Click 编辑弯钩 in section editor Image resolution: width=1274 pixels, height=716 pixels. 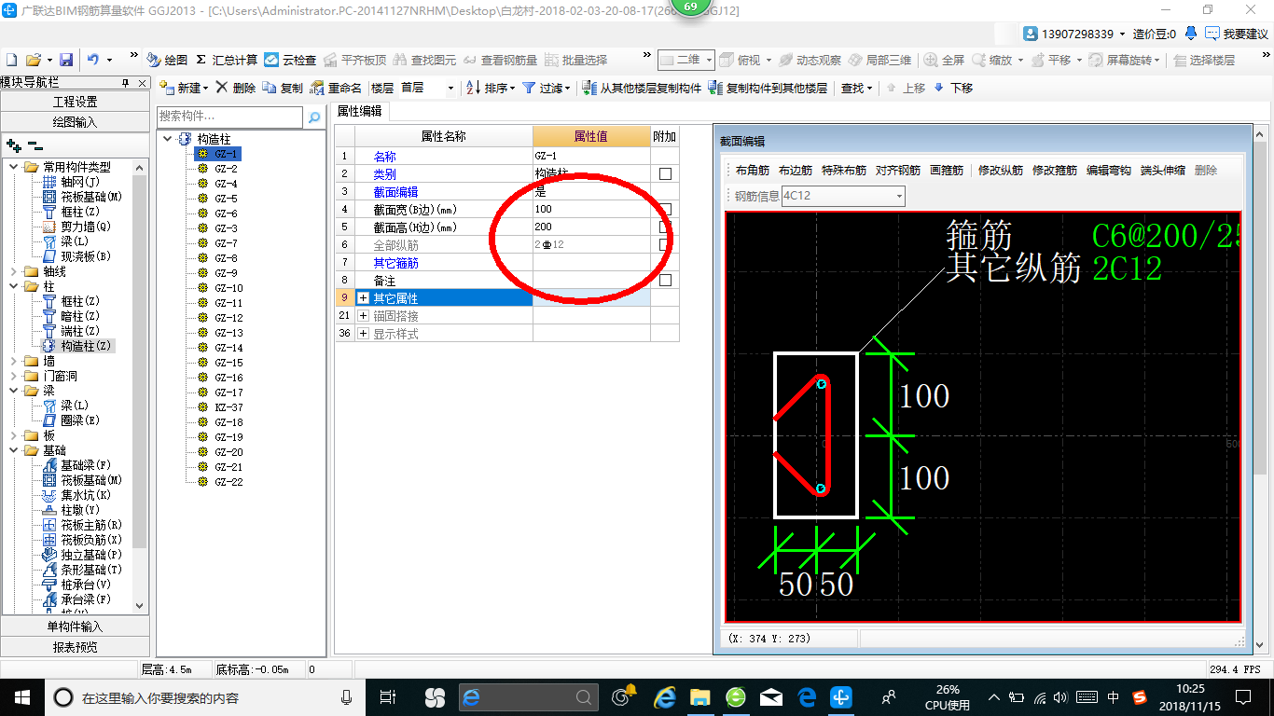(1109, 171)
